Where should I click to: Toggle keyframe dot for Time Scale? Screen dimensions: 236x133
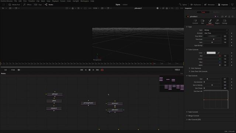point(232,40)
